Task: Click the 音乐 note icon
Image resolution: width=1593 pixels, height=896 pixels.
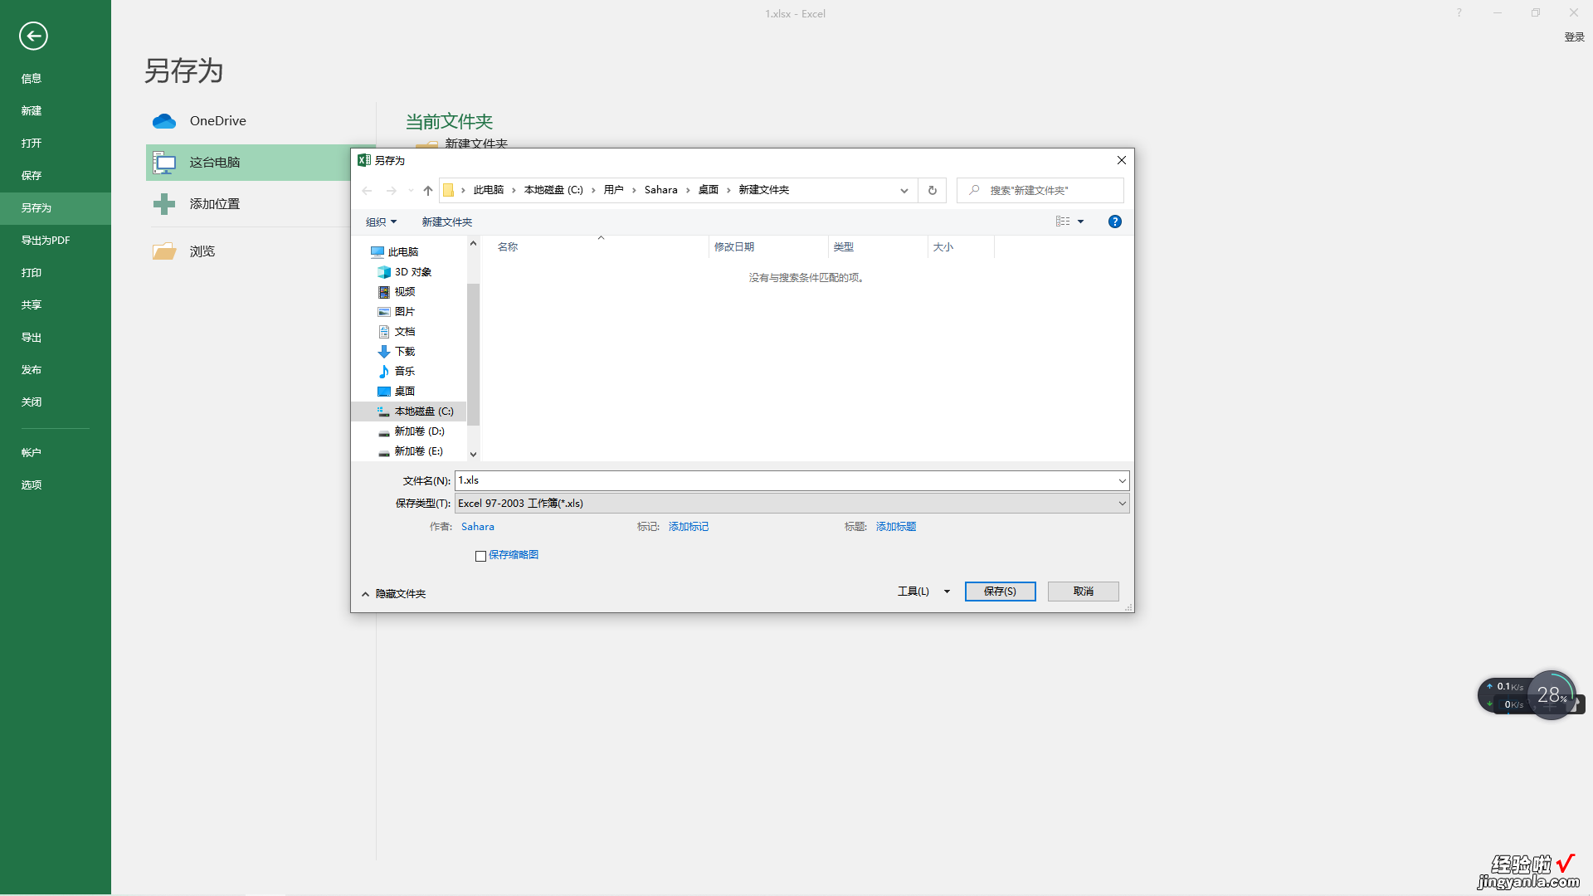Action: pyautogui.click(x=384, y=372)
